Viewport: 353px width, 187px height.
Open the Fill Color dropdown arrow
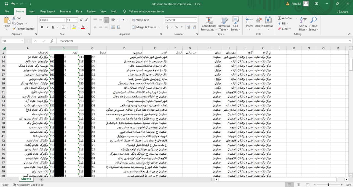(x=78, y=27)
